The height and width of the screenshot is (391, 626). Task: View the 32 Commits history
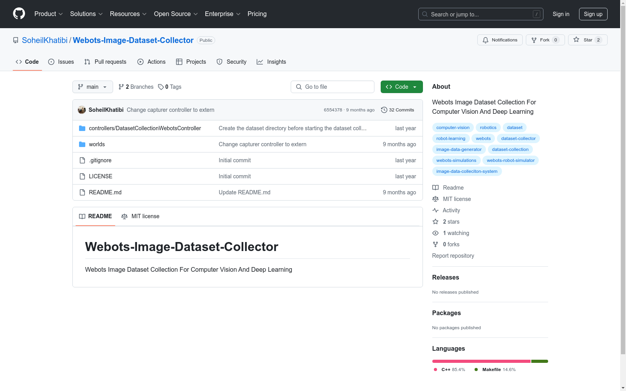pos(398,110)
